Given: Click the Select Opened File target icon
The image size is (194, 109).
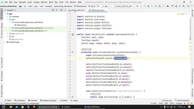Looking at the screenshot, I should point(53,10).
